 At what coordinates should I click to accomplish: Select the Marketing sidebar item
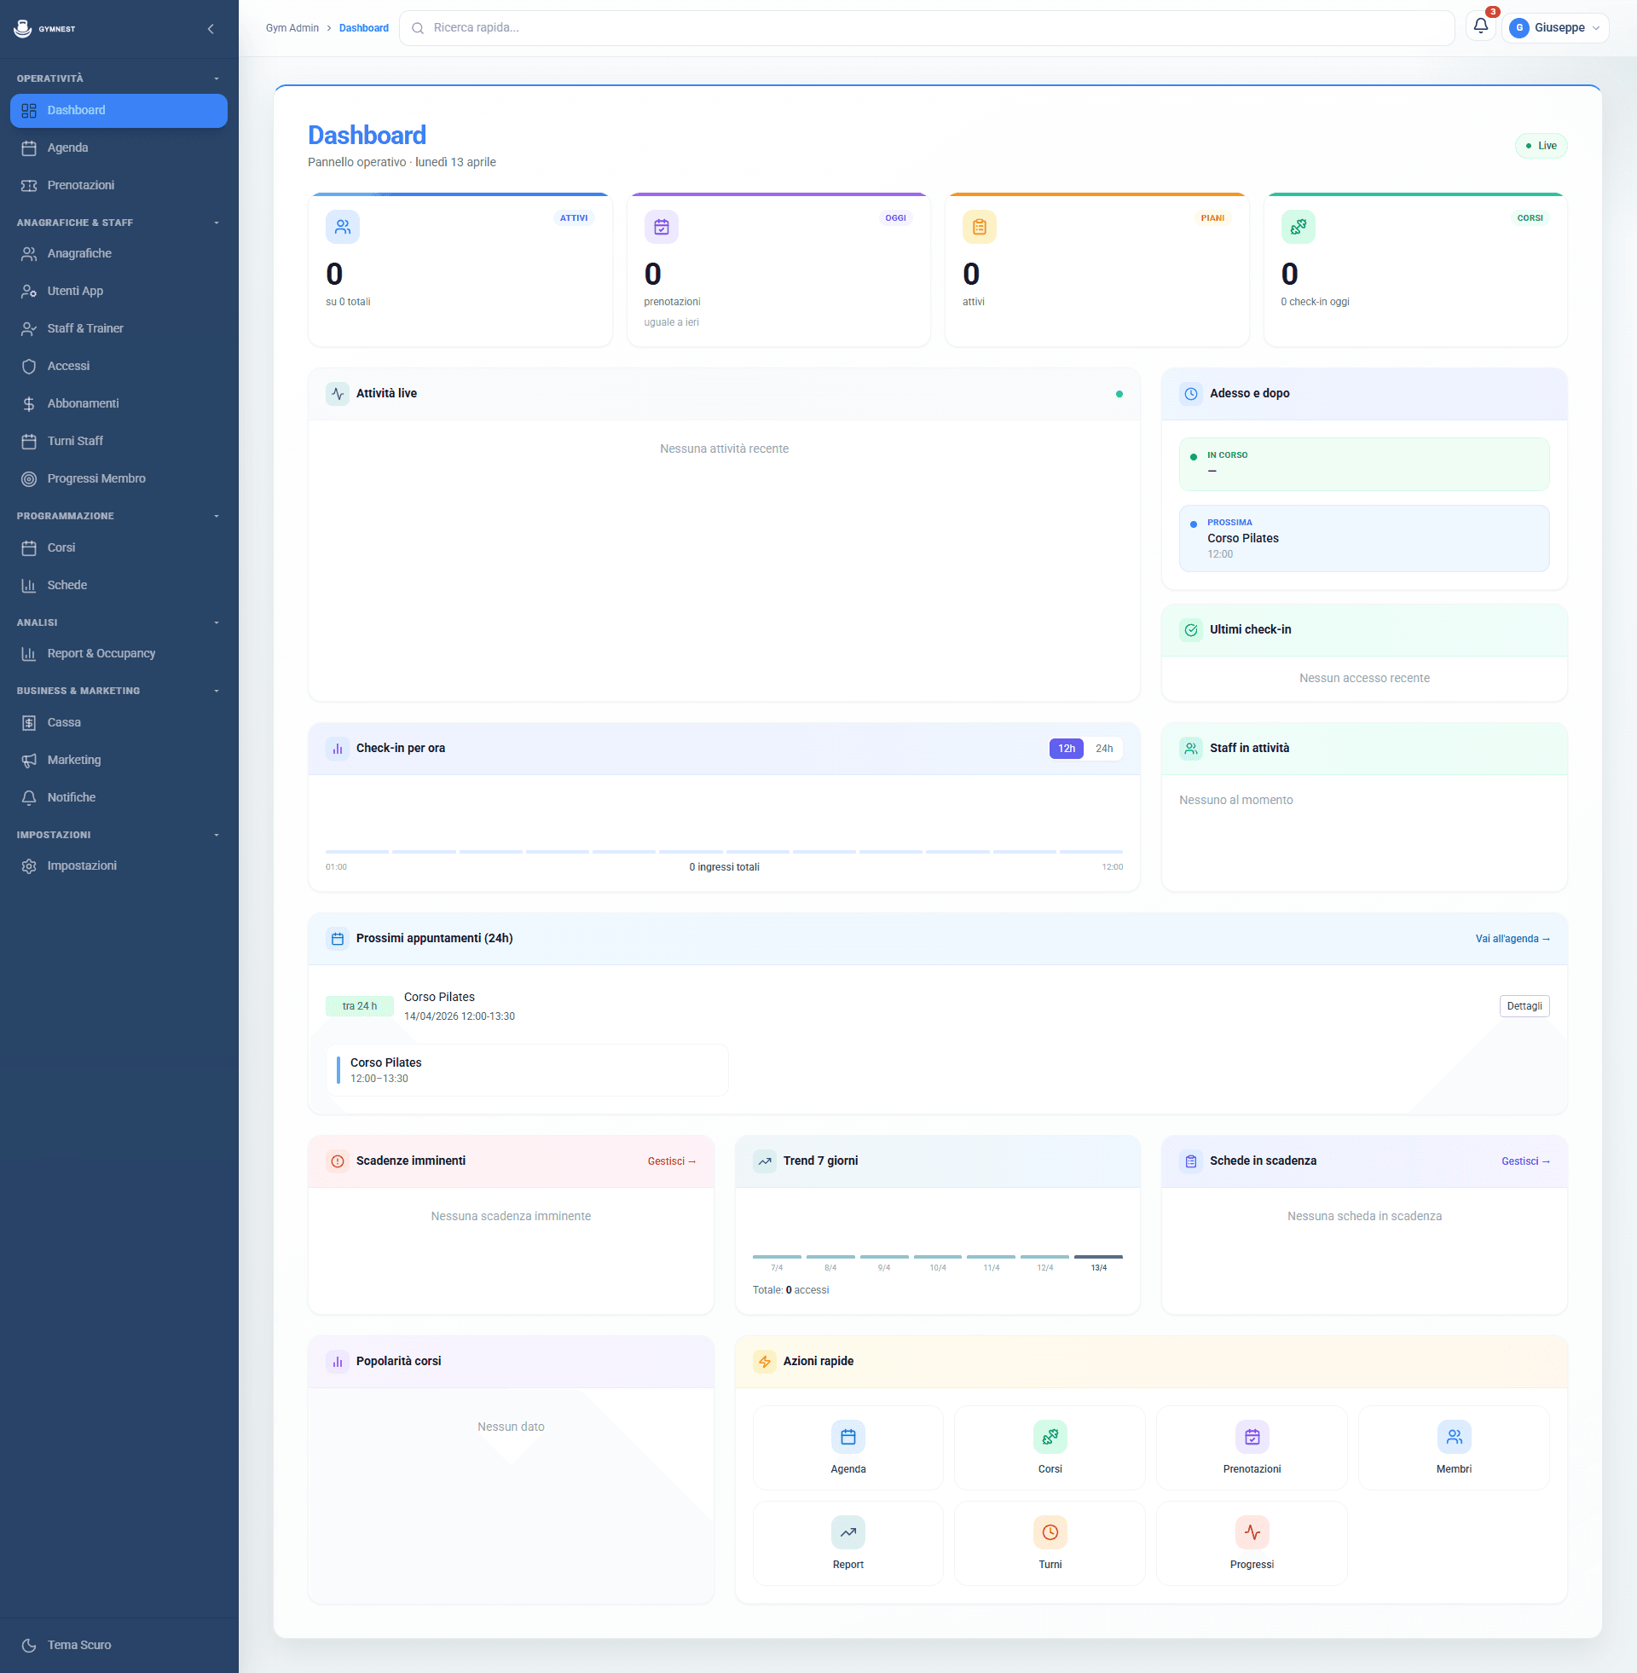tap(73, 759)
